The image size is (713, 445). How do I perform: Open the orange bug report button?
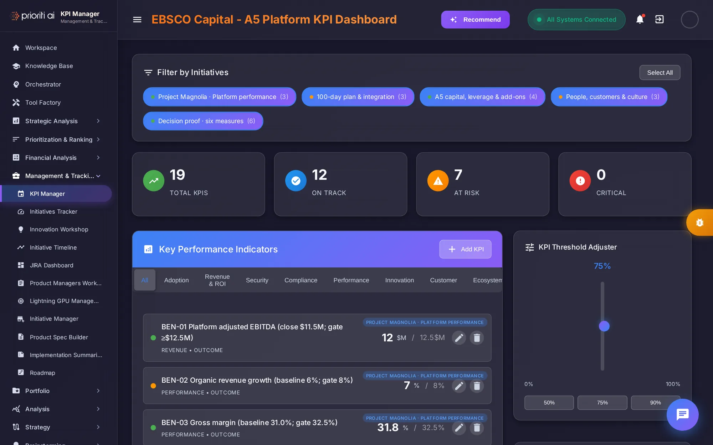tap(699, 222)
